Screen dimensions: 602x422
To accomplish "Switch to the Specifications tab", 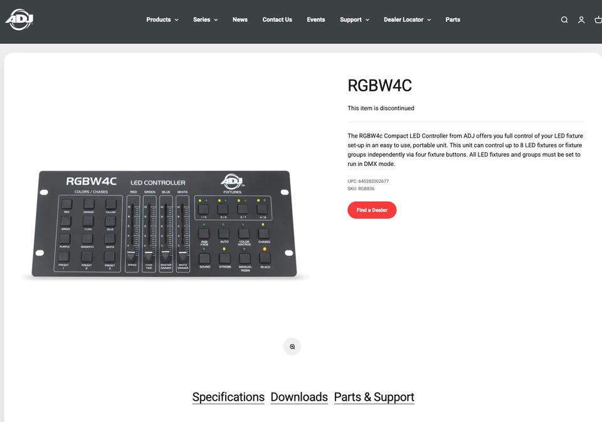I will pyautogui.click(x=228, y=397).
